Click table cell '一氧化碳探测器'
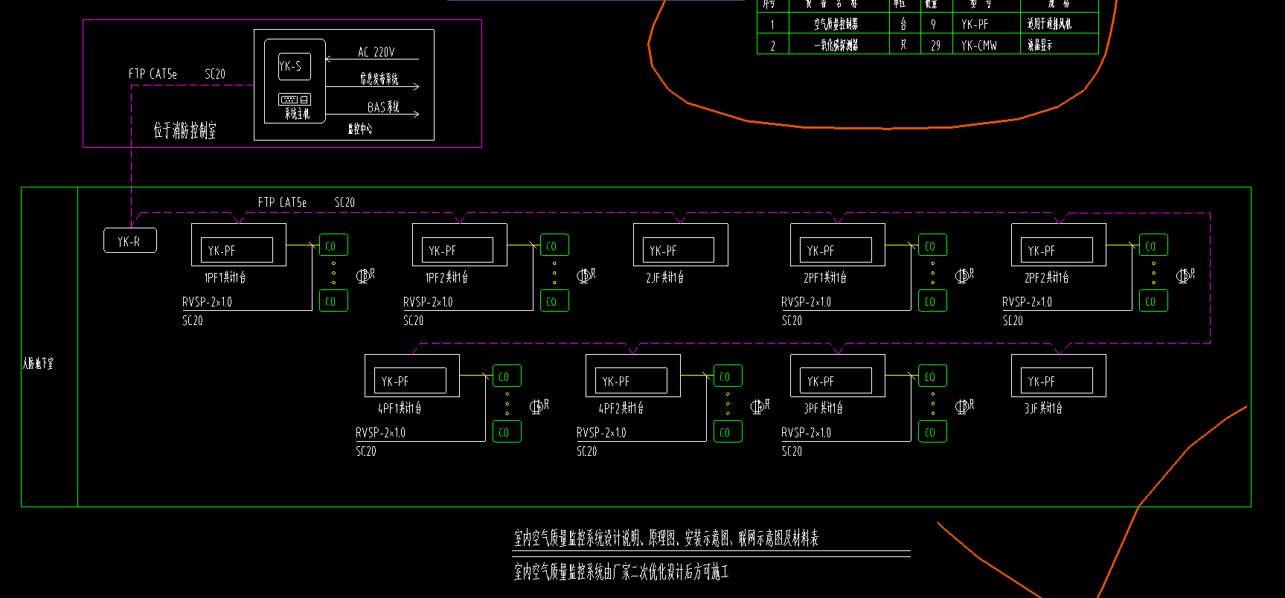The image size is (1285, 598). pyautogui.click(x=836, y=45)
